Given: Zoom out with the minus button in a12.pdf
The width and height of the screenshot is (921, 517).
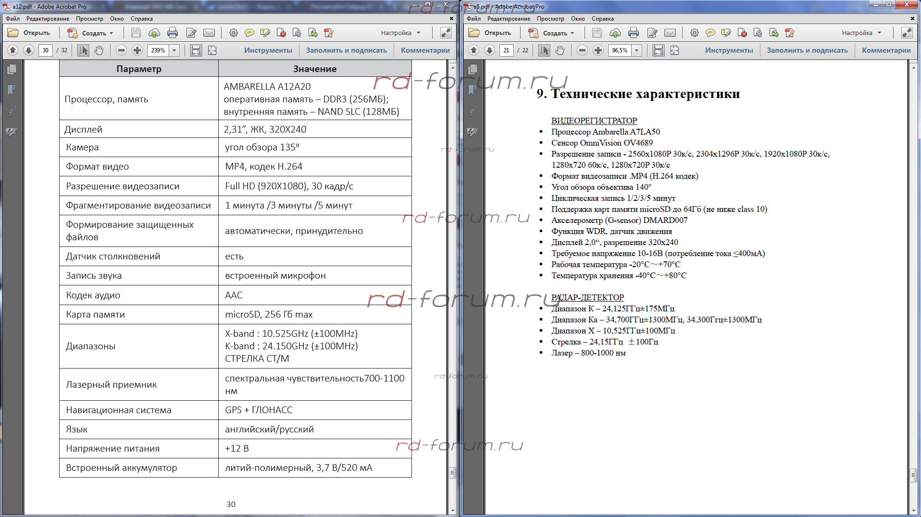Looking at the screenshot, I should [x=122, y=50].
